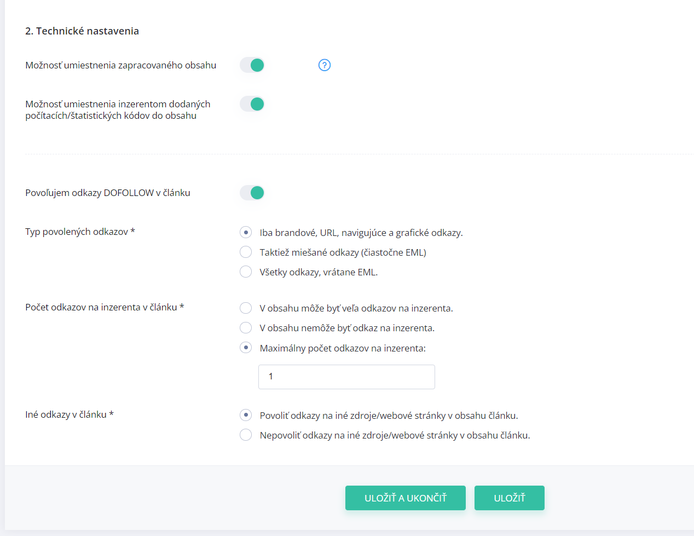694x536 pixels.
Task: Click the help question mark icon
Action: pyautogui.click(x=325, y=65)
